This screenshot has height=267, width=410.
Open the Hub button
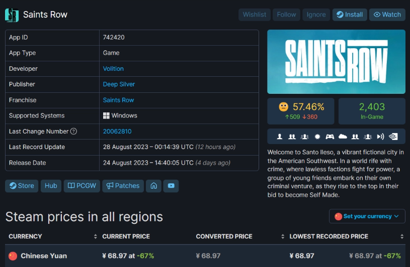click(51, 186)
